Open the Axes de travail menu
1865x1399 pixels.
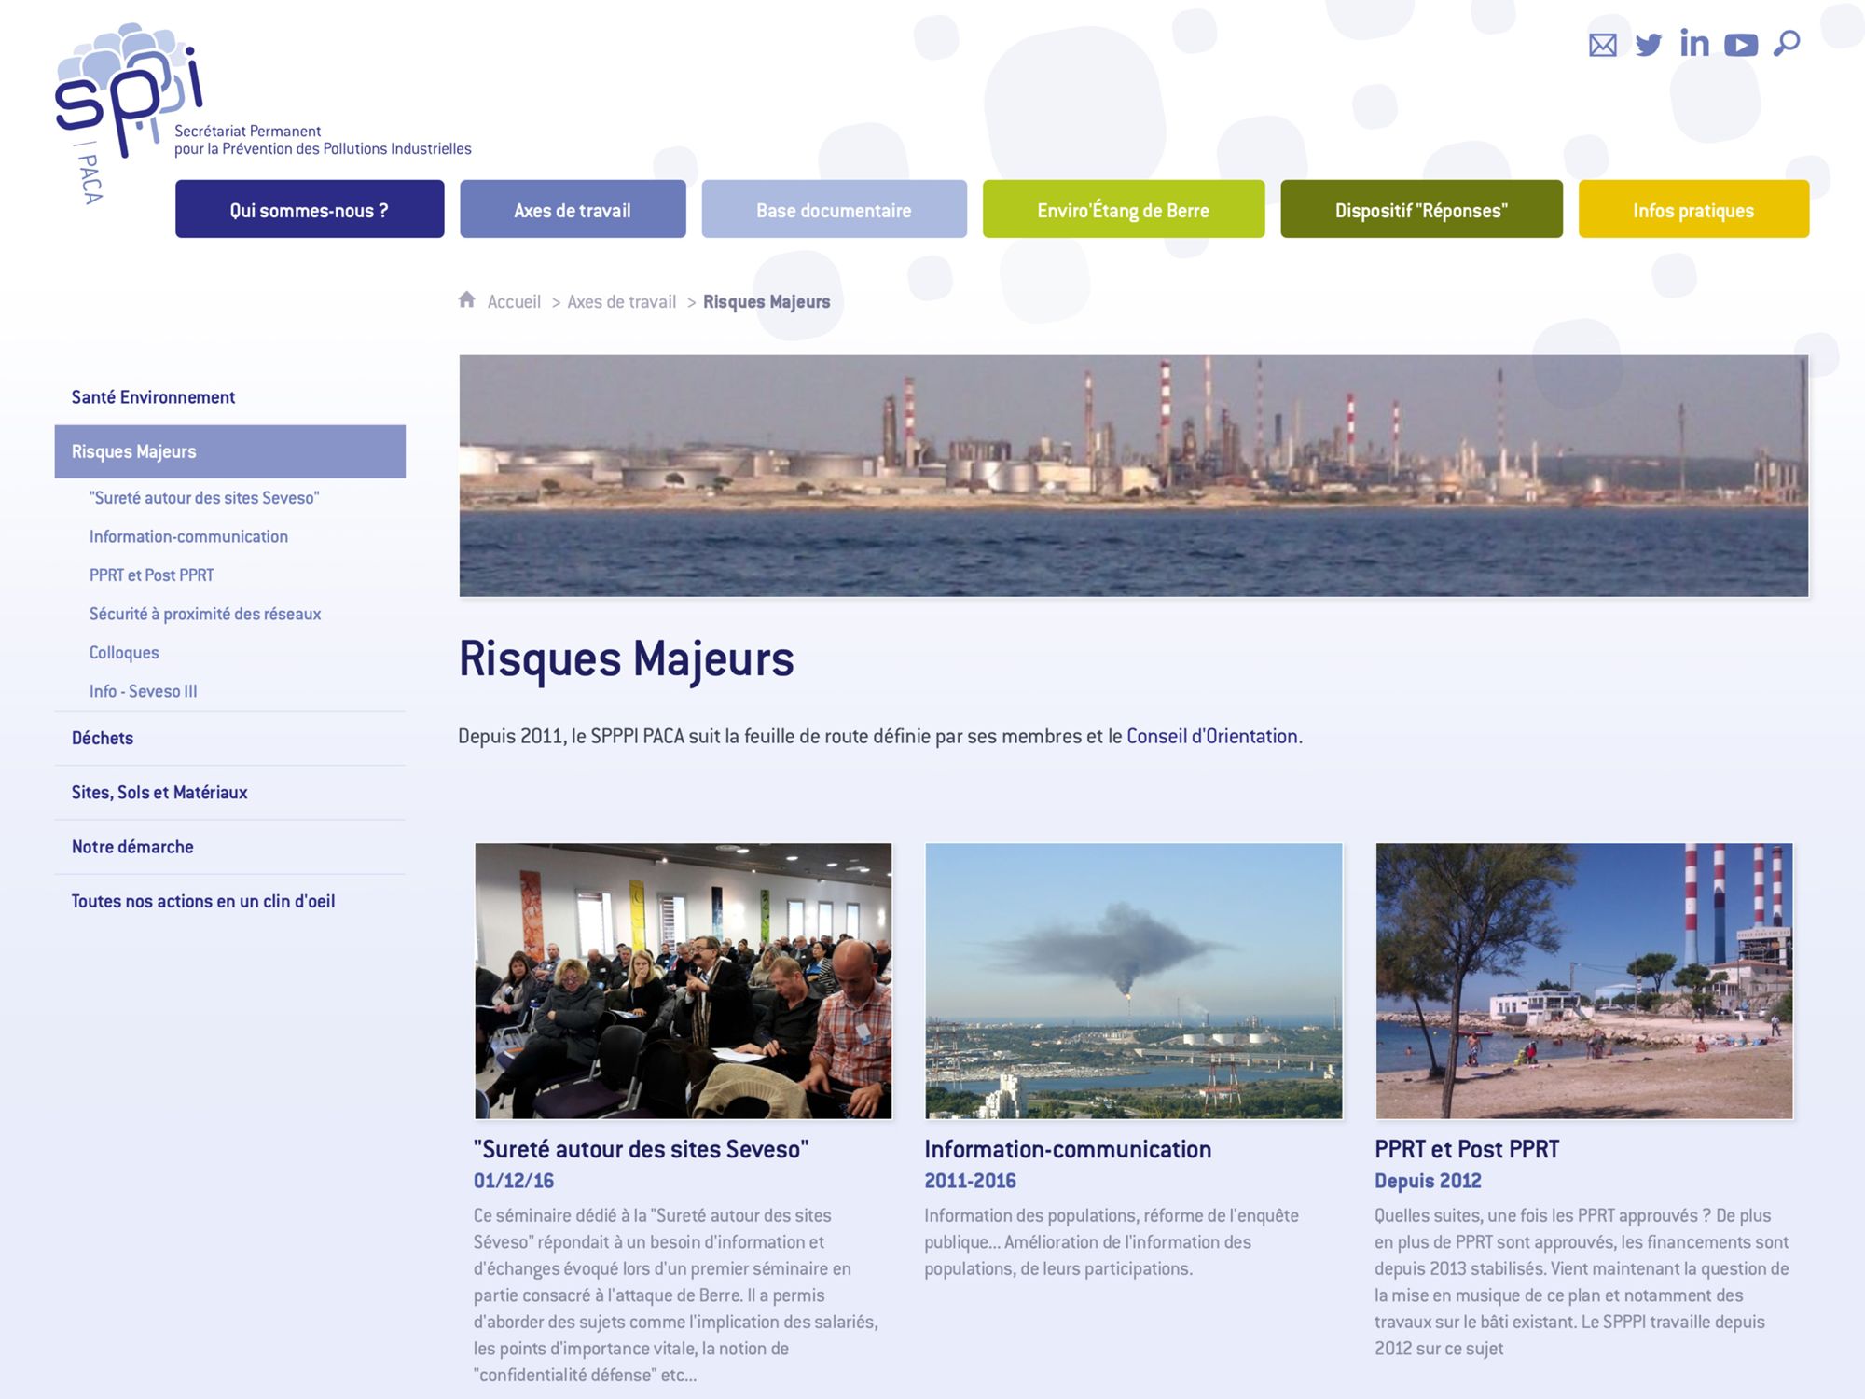pyautogui.click(x=573, y=210)
